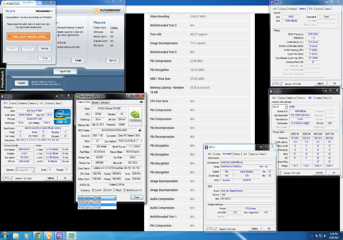
Task: Click the Part Number F3-17000CL9-4GBZH field
Action: (300, 123)
